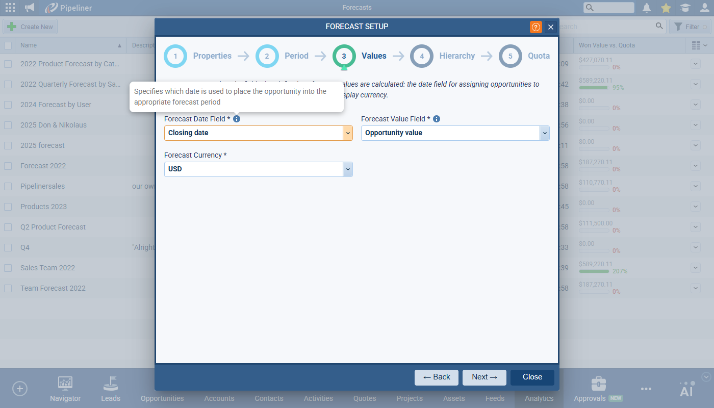Viewport: 714px width, 408px height.
Task: Click progress bar for Sales Team 2022
Action: 594,271
